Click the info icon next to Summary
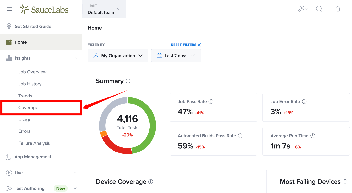Screen dimensions: 352x193 click(128, 81)
